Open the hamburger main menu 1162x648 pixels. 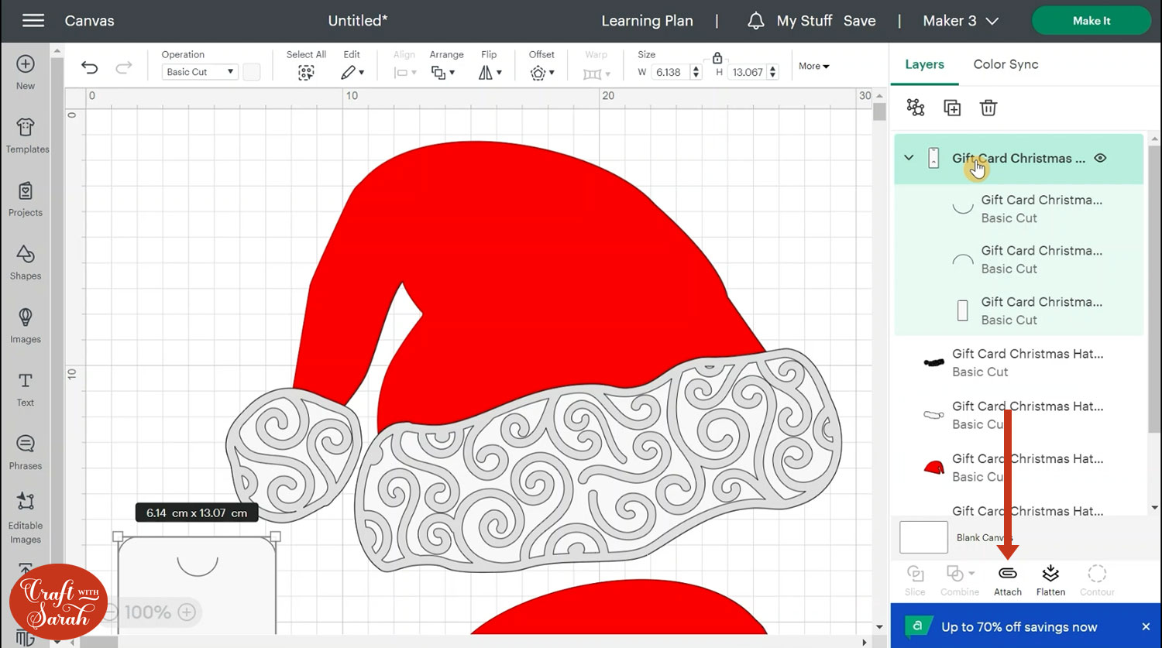[33, 21]
